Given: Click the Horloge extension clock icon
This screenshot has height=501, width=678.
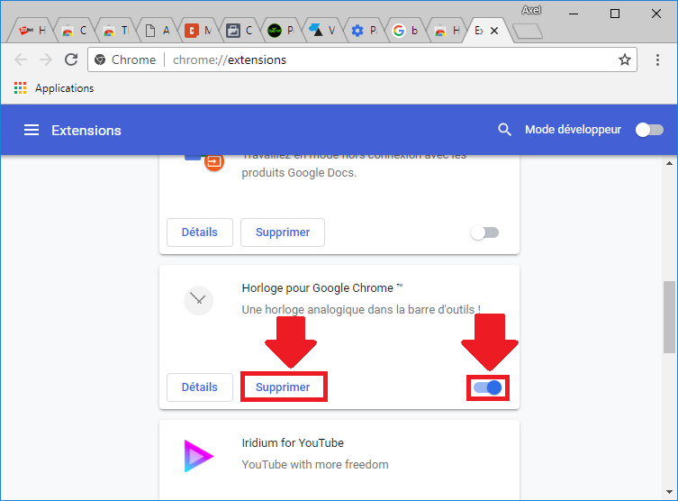Looking at the screenshot, I should [x=198, y=300].
